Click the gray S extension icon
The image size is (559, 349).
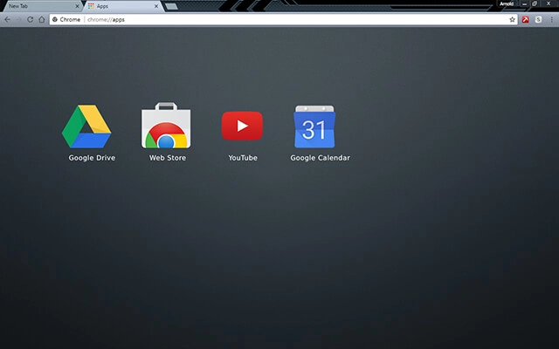click(538, 19)
